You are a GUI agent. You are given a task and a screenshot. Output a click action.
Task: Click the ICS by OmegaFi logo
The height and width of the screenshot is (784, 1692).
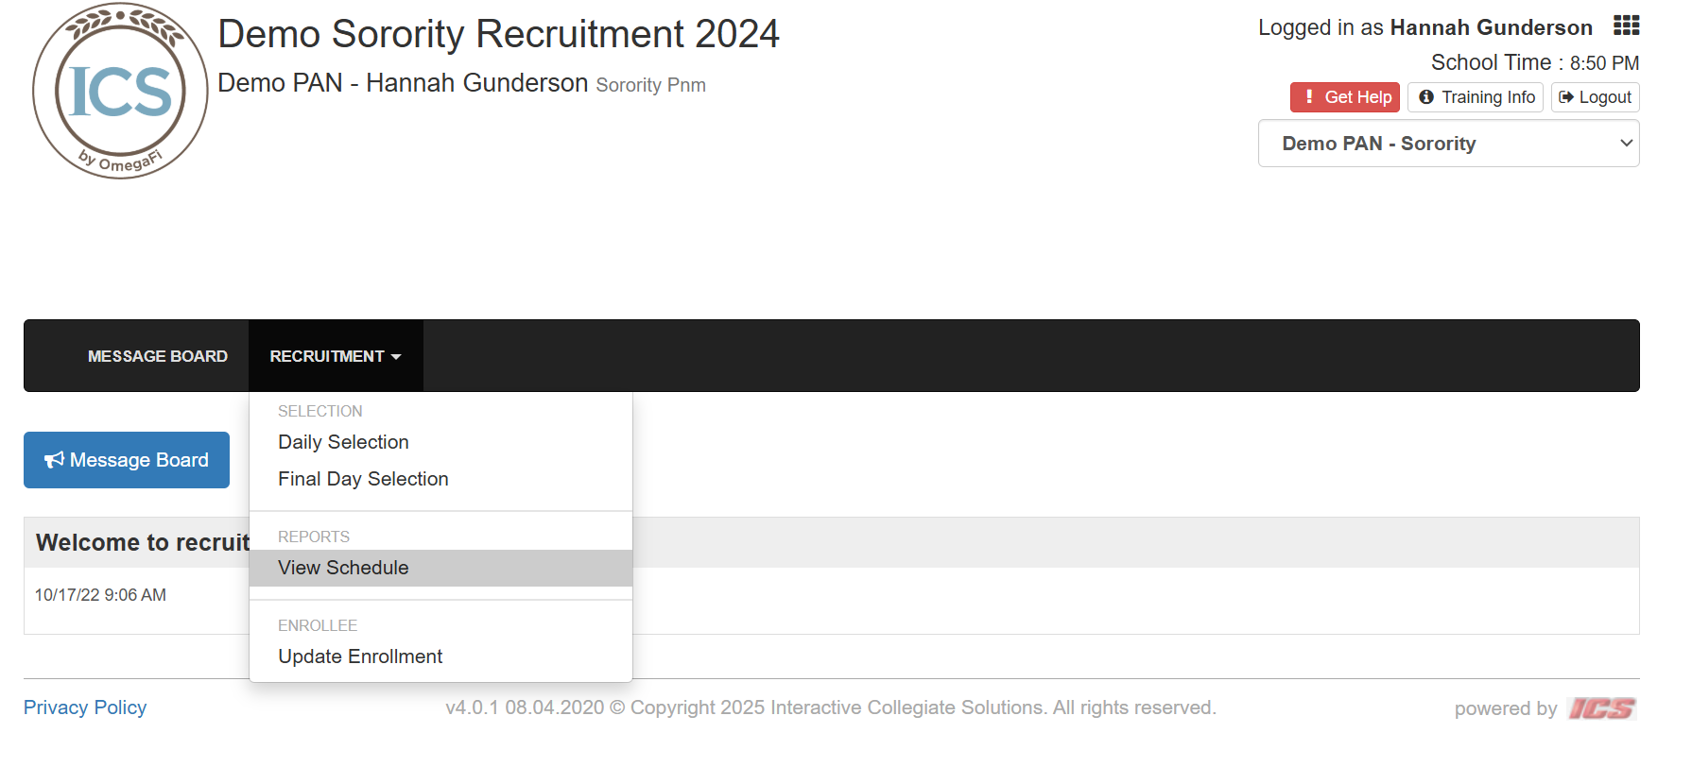pyautogui.click(x=120, y=92)
